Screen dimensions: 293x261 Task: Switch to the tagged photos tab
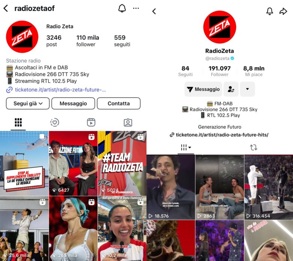[x=128, y=122]
